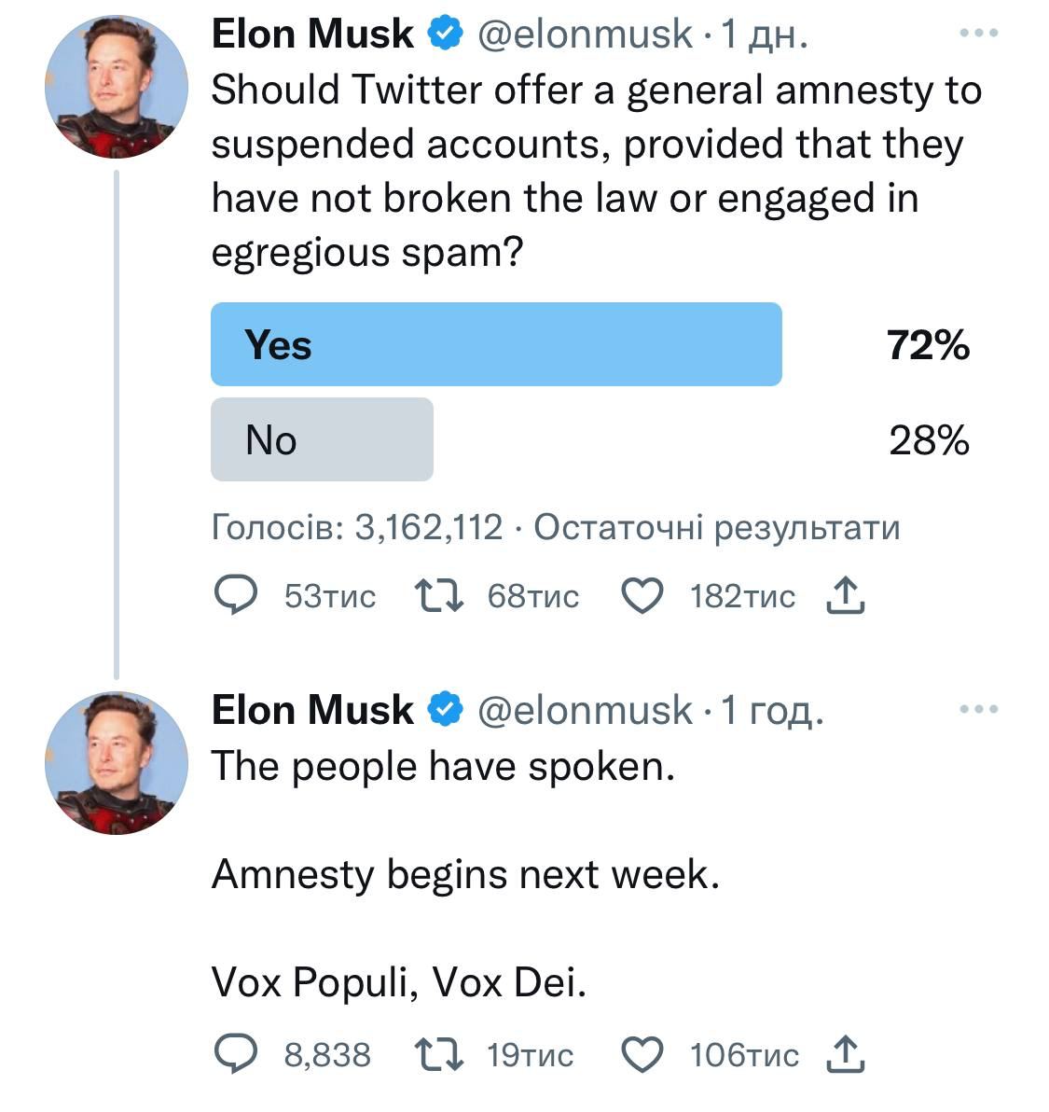
Task: Open the "1 дн." timestamp link
Action: [765, 35]
